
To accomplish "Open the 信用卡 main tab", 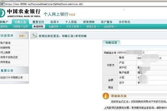I will coord(55,22).
